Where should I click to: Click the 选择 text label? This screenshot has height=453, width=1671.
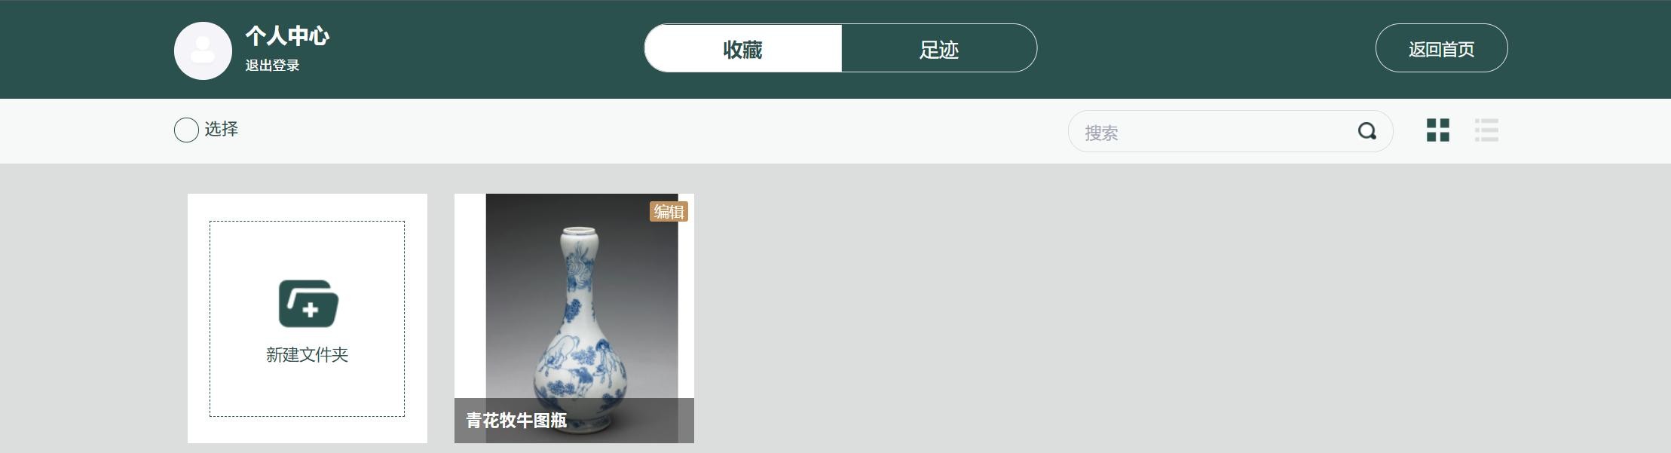point(222,129)
